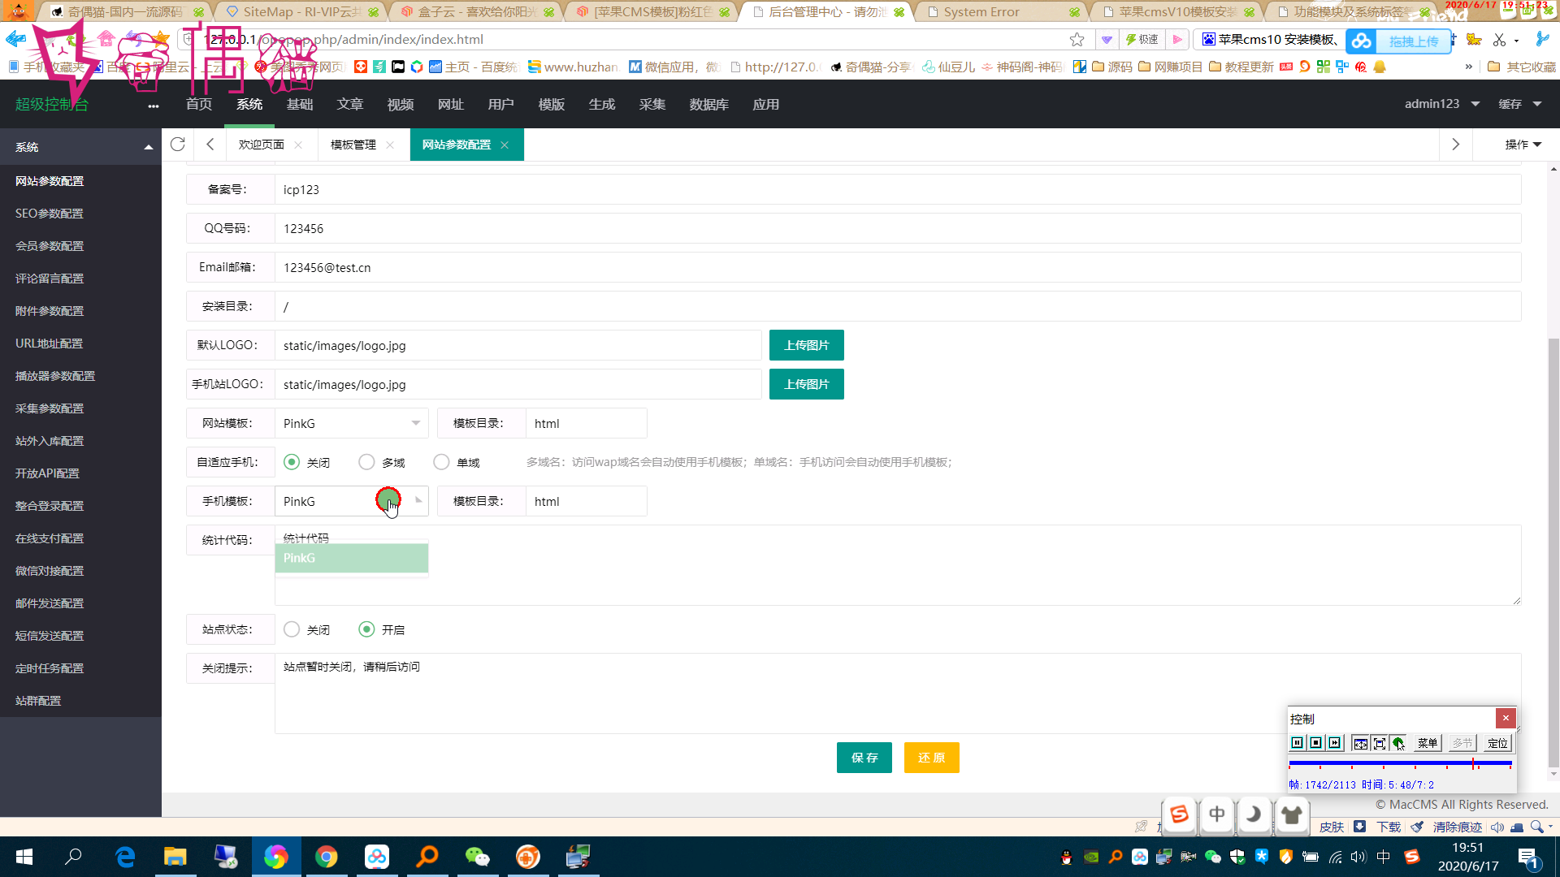Open the 首页 top menu
Viewport: 1560px width, 877px height.
pos(199,104)
